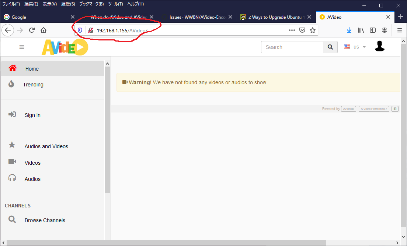Click sidebar scrollbar up arrow

pyautogui.click(x=107, y=64)
